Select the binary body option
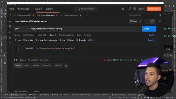The width and height of the screenshot is (176, 99). (71, 40)
